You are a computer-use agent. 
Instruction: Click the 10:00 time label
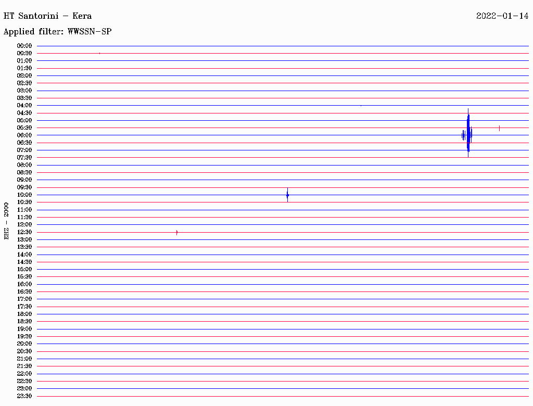[x=24, y=195]
